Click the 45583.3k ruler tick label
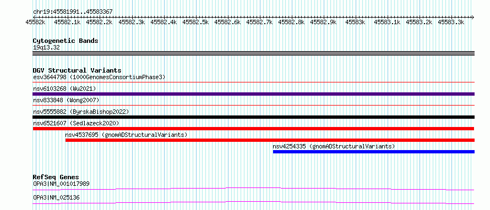 click(x=451, y=23)
